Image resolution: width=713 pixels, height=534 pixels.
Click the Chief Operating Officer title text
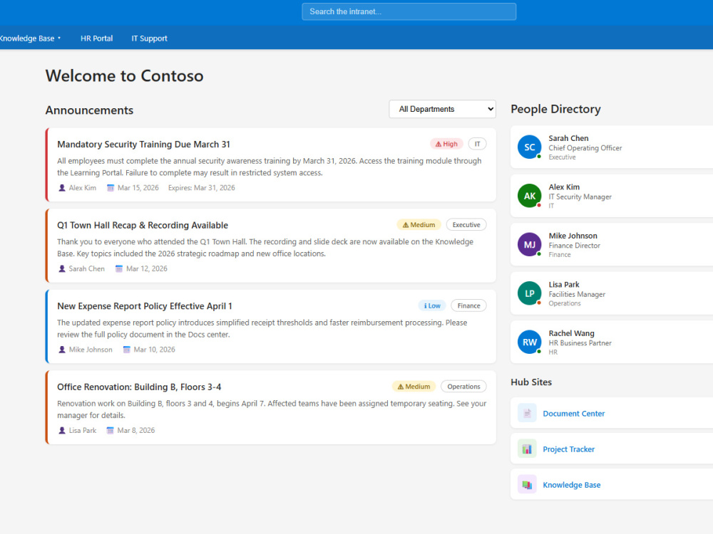tap(585, 148)
